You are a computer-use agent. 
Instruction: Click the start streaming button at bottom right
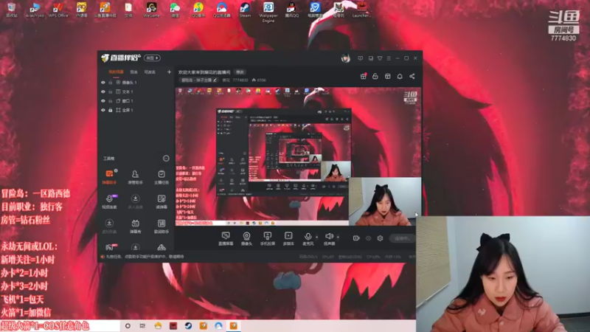click(x=402, y=238)
